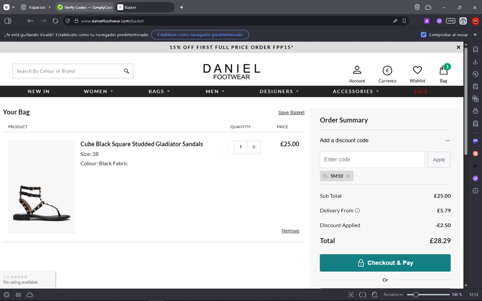482x301 pixels.
Task: Dismiss the default browser notification bar
Action: 475,35
